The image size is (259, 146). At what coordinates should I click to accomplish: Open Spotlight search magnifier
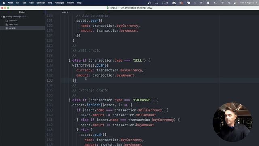pos(229,3)
